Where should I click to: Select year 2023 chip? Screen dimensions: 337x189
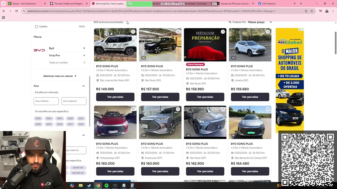[x=60, y=118]
